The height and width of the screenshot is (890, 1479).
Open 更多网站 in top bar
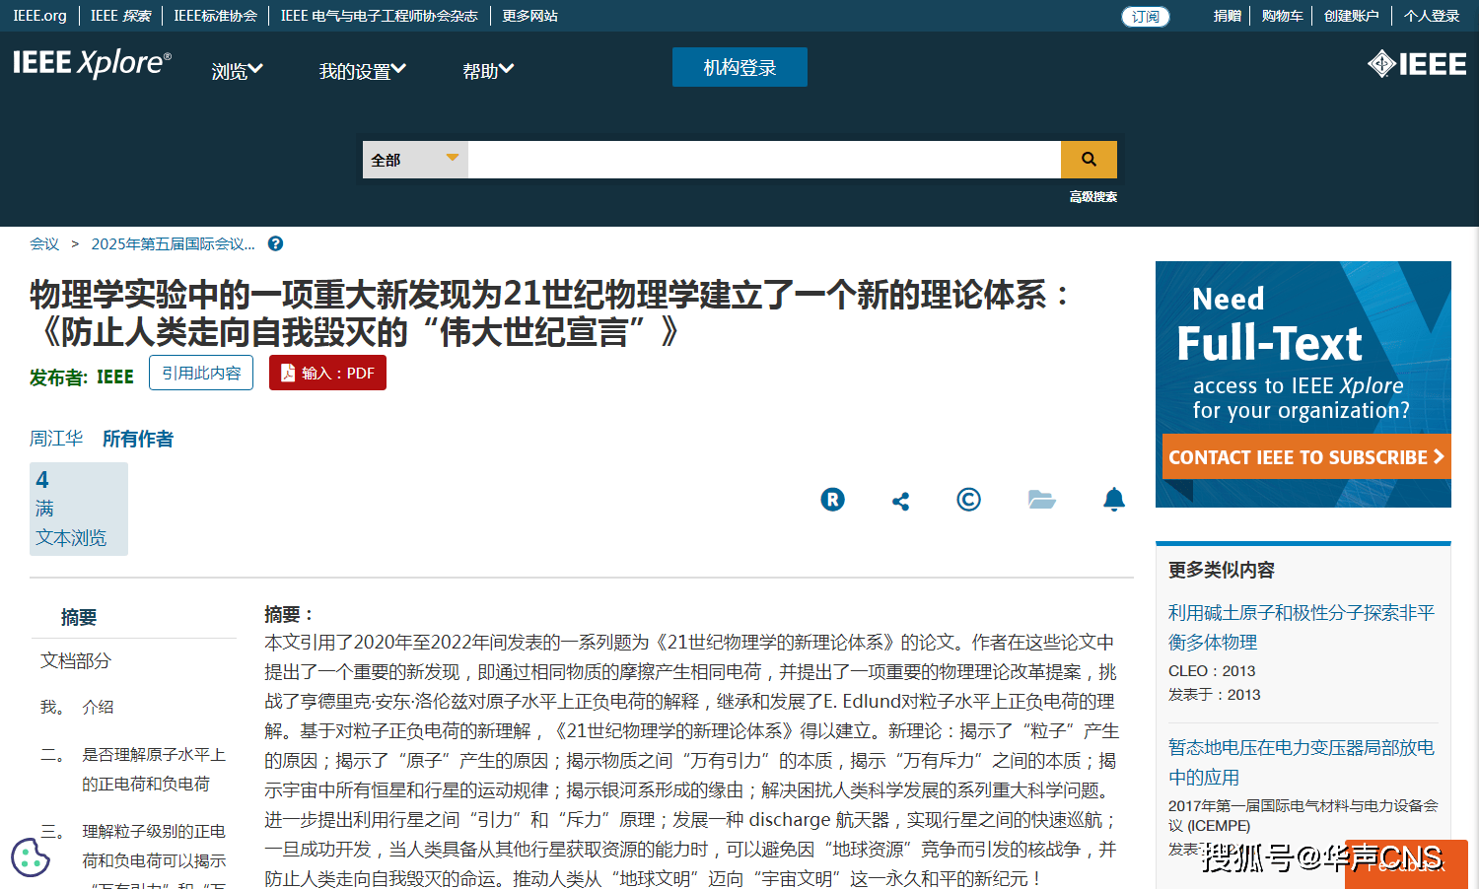(529, 16)
